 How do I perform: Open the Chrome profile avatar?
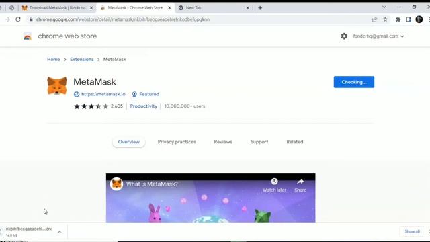419,19
